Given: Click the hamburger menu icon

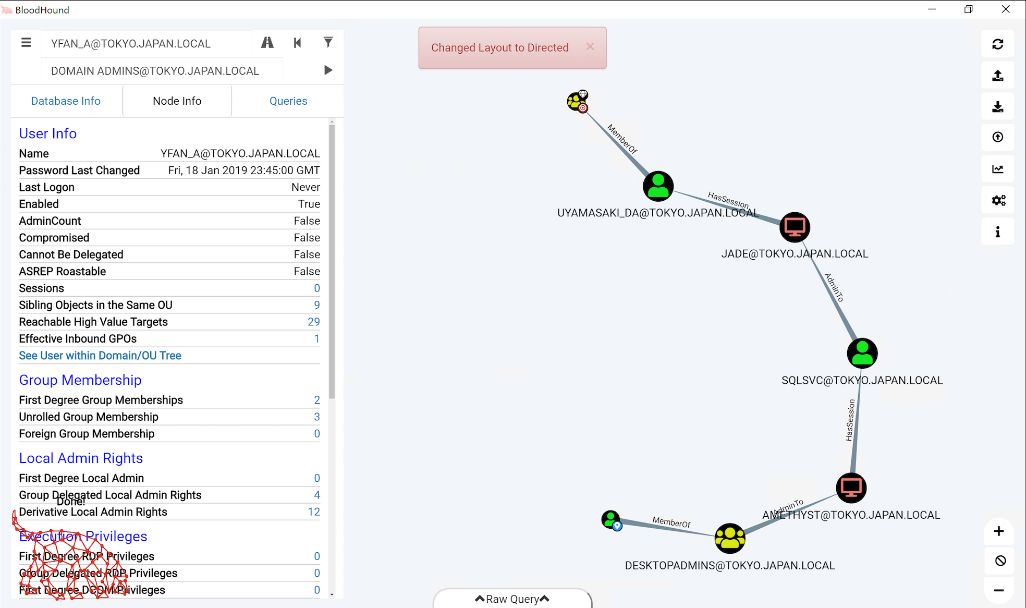Looking at the screenshot, I should [26, 43].
